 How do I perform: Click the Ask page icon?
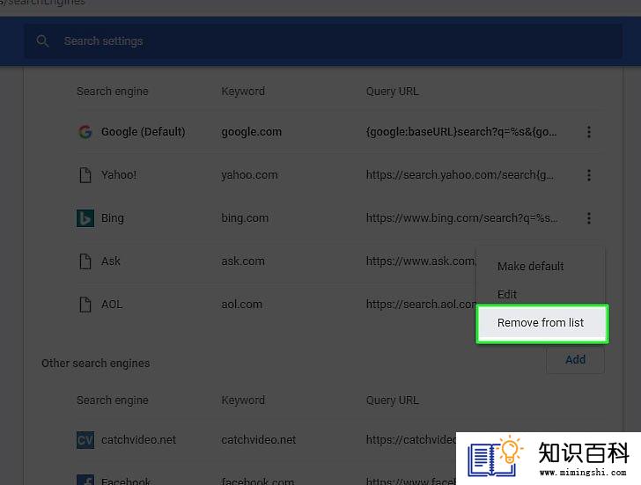(x=85, y=261)
